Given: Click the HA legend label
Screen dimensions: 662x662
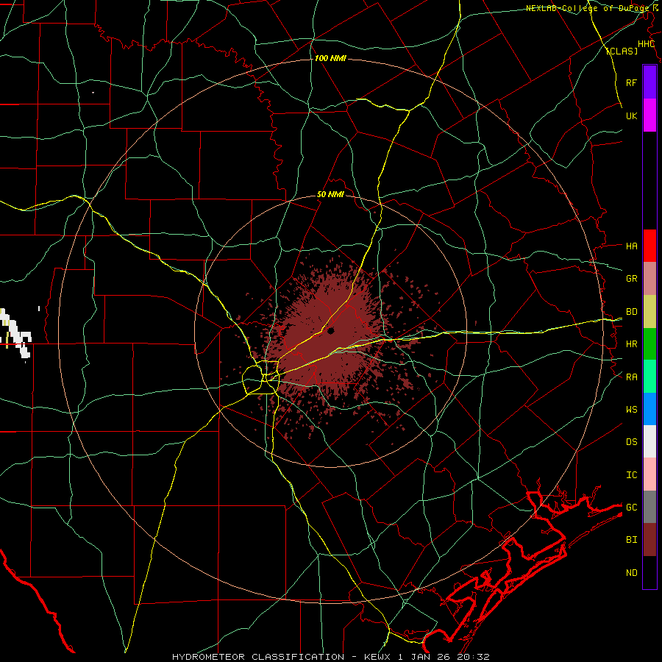Looking at the screenshot, I should point(631,246).
